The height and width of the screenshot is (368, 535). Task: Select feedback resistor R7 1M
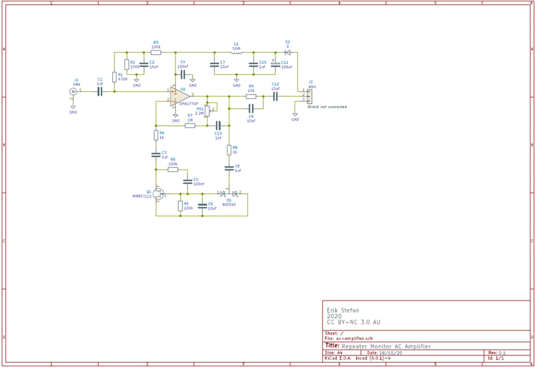click(x=190, y=126)
